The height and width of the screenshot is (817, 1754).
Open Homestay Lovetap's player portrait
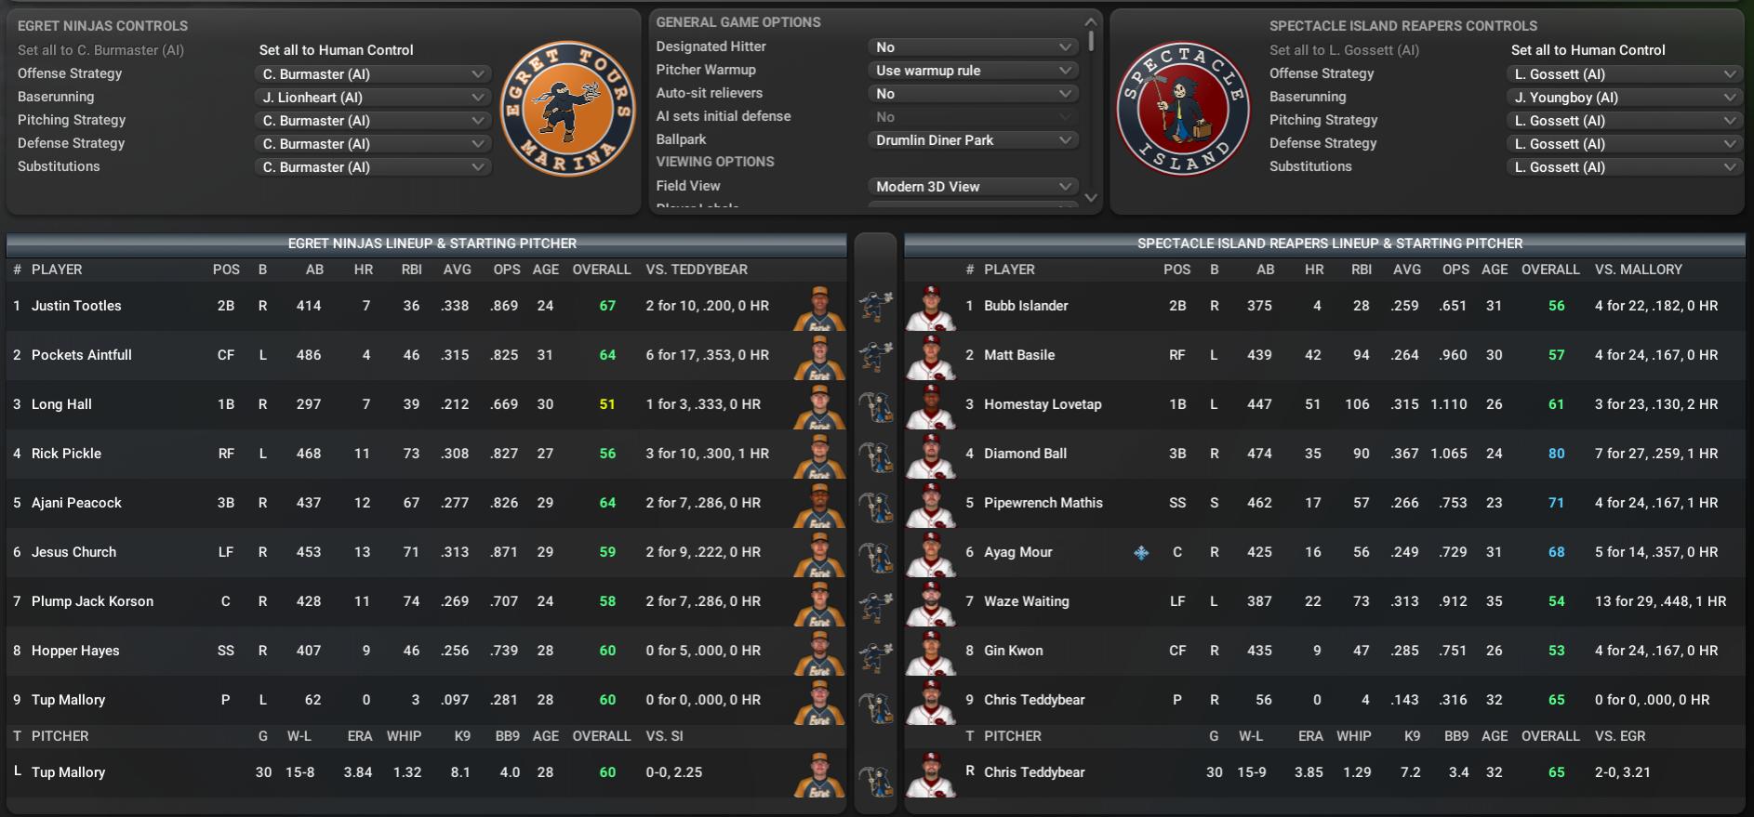(931, 405)
